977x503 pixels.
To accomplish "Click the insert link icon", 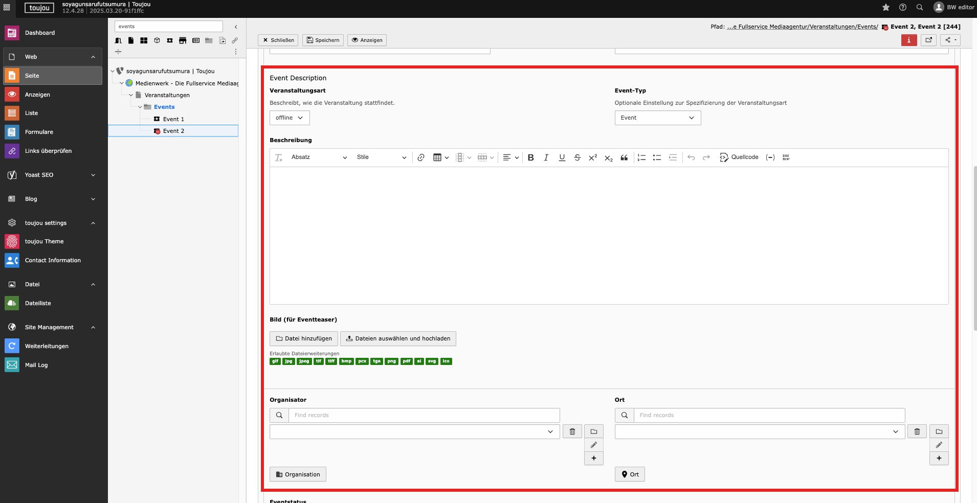I will click(420, 157).
